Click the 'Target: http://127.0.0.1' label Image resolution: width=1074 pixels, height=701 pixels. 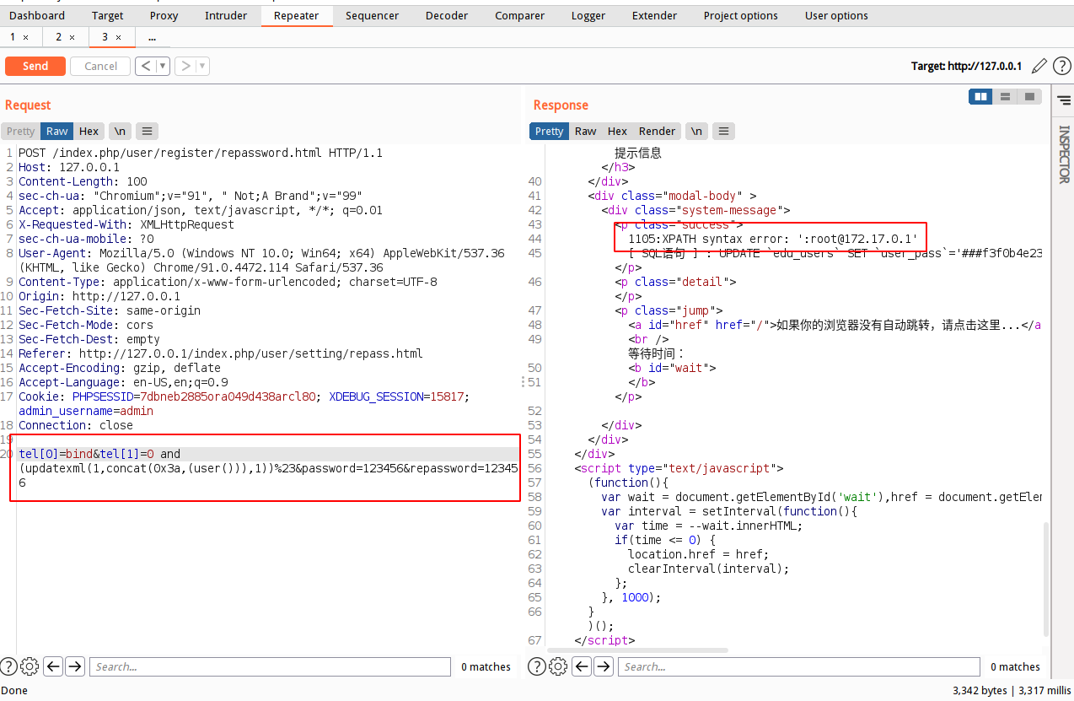point(966,66)
